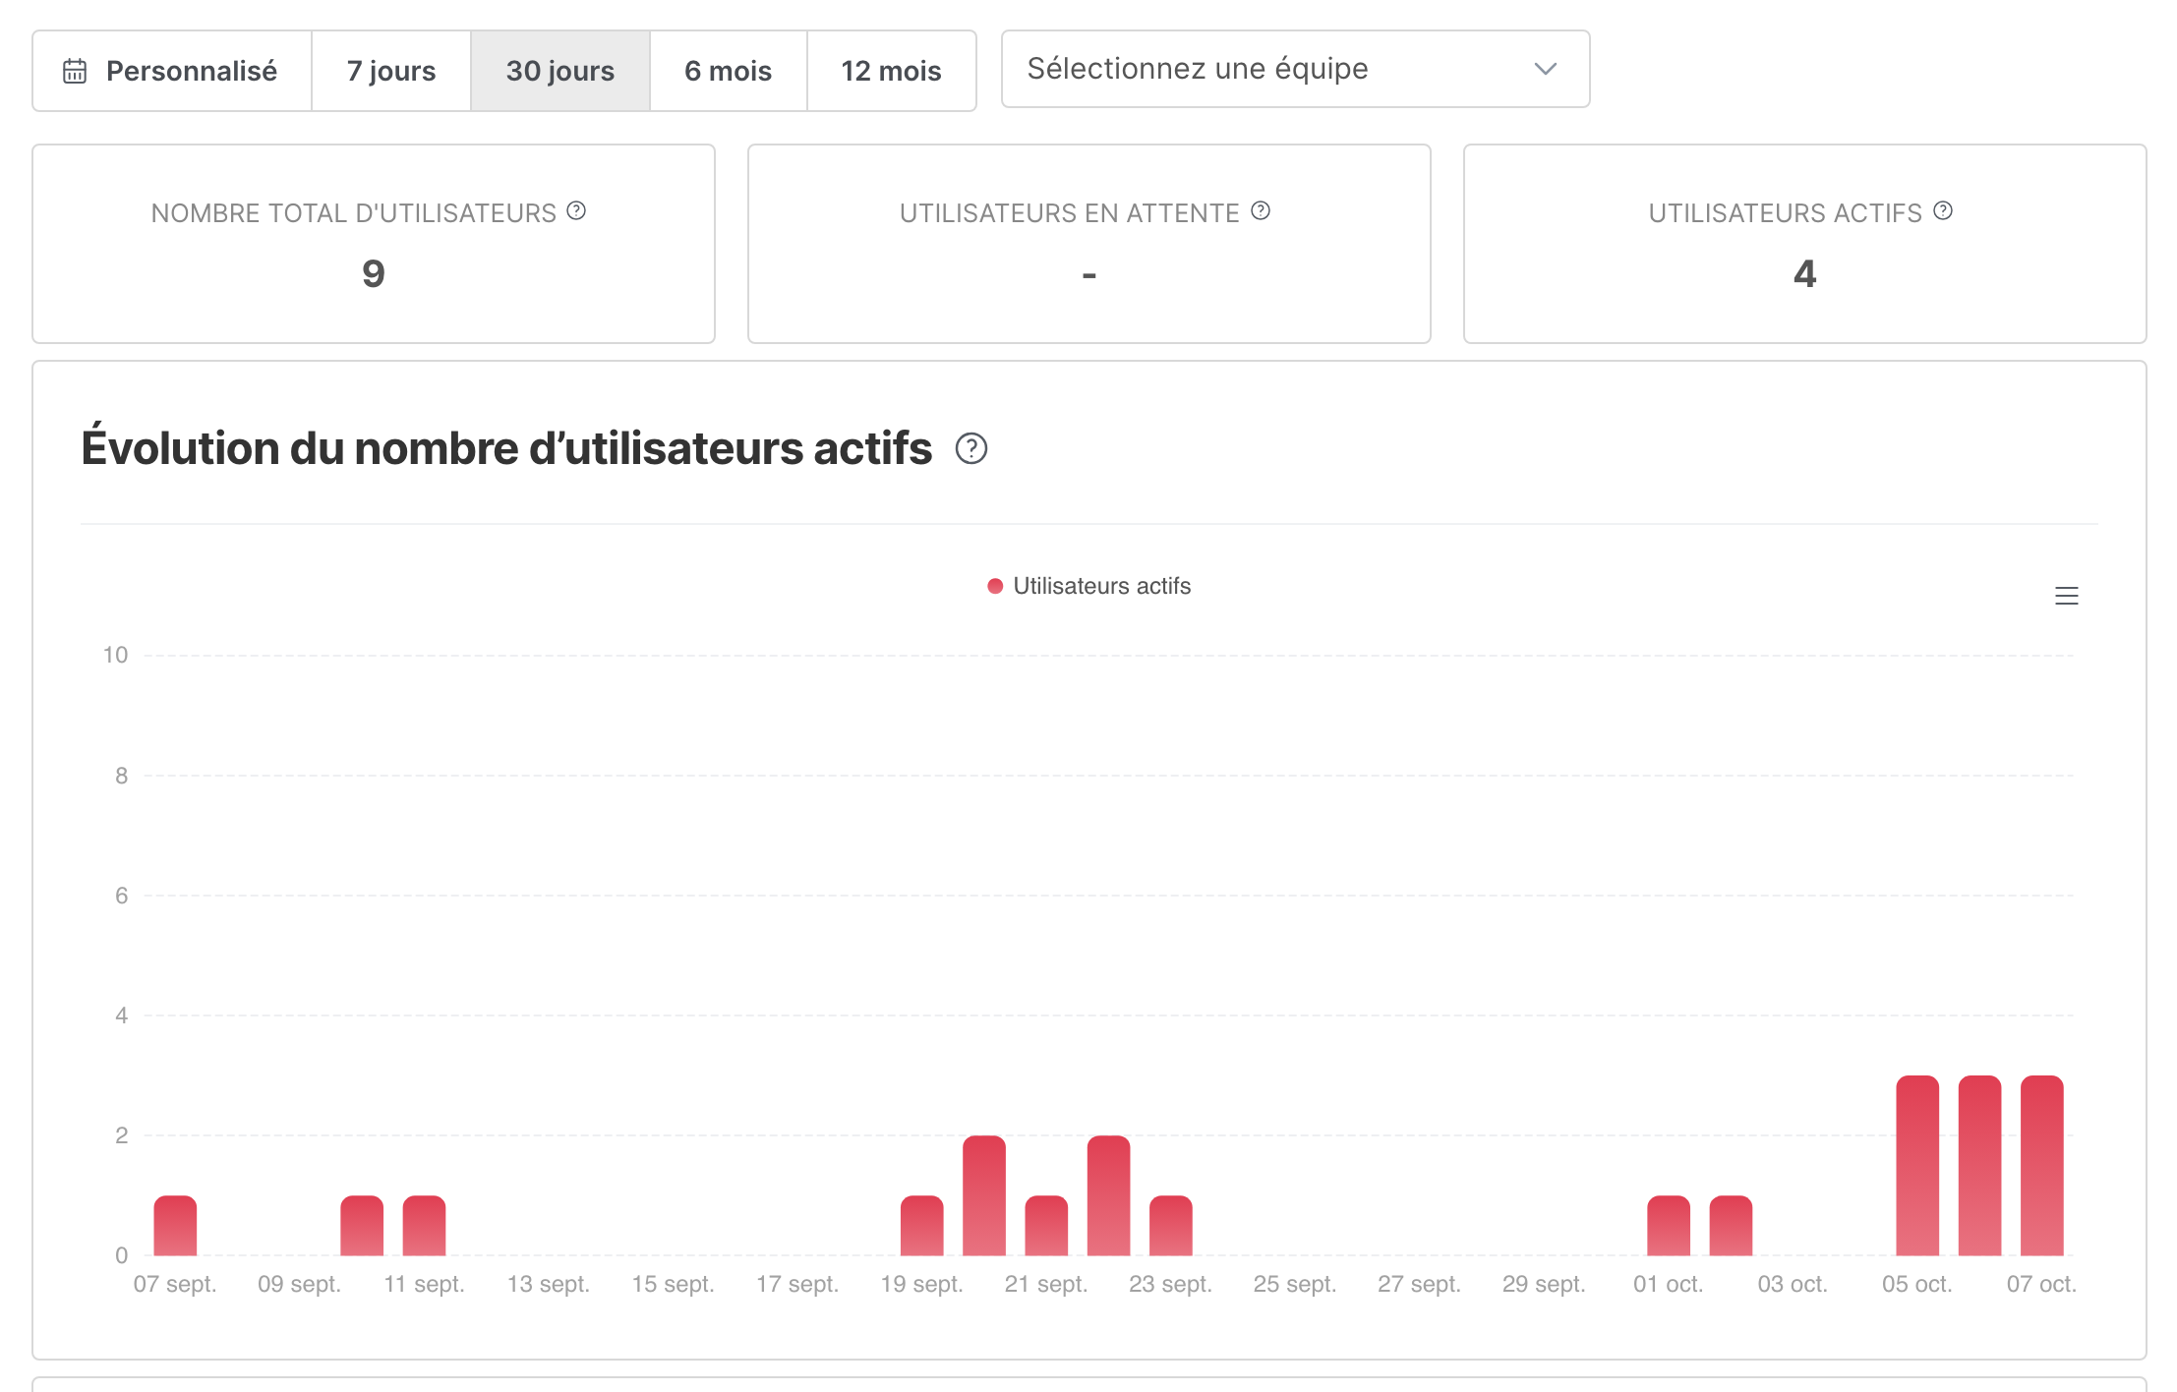2177x1392 pixels.
Task: Click the bar for 20 sept.
Action: (984, 1195)
